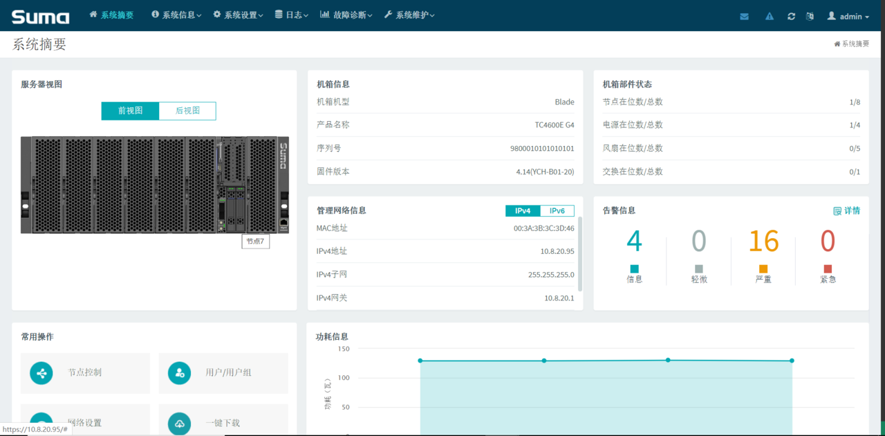Viewport: 885px width, 436px height.
Task: Click the wrench icon of 系统维护
Action: [388, 15]
